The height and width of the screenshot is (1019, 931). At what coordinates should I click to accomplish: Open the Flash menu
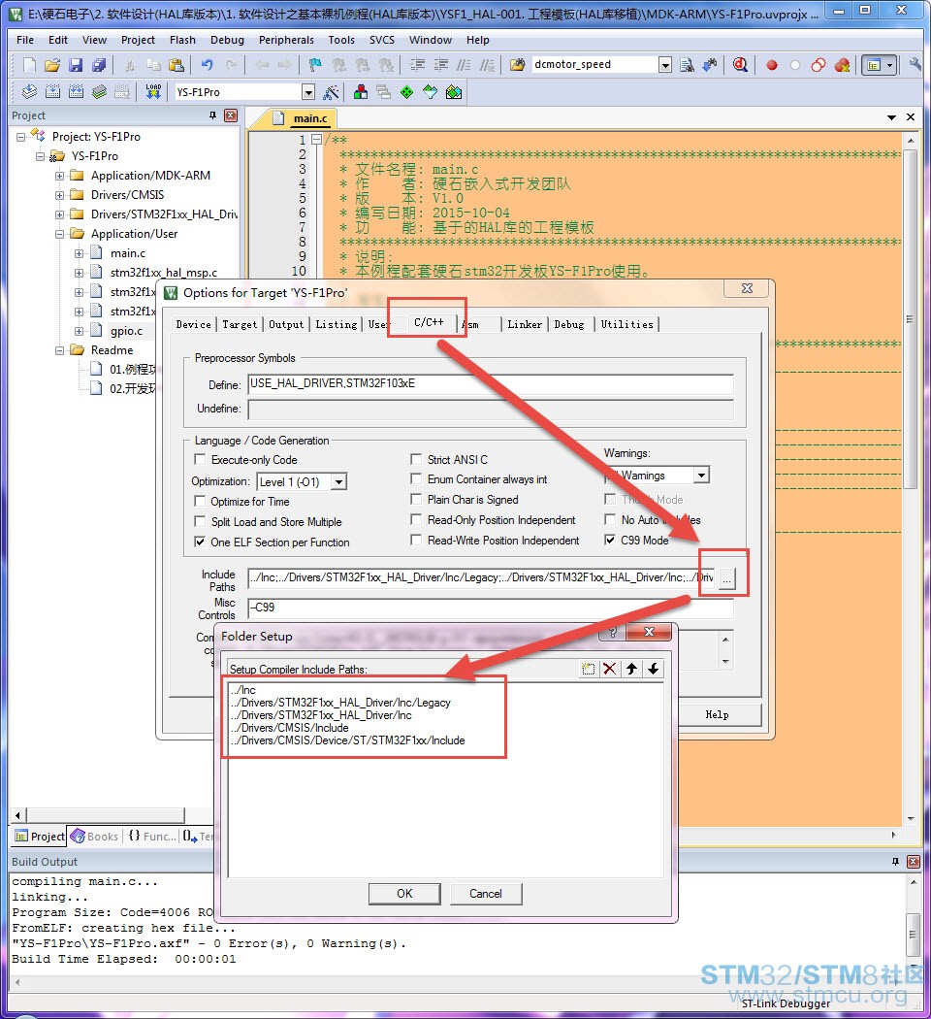pos(182,40)
